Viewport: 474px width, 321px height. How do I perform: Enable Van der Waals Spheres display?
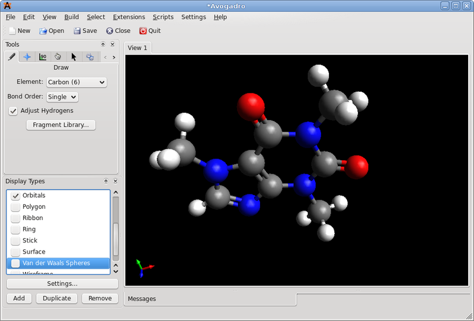tap(15, 263)
